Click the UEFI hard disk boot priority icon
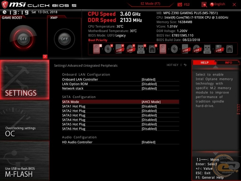 click(x=97, y=49)
